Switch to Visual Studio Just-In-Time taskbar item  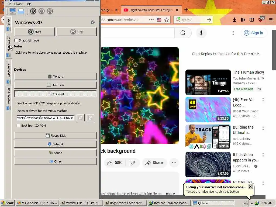tap(37, 203)
